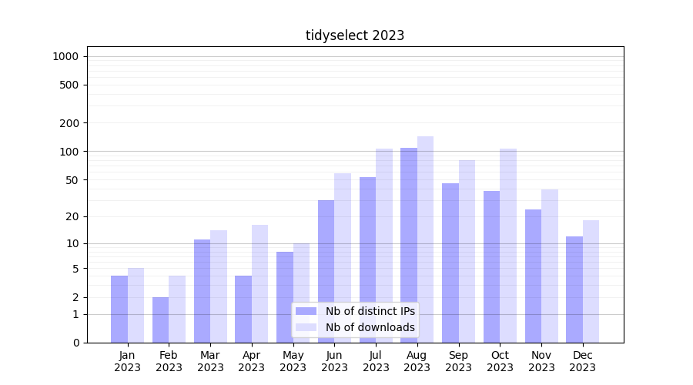Click the November downloads bar
693x385 pixels.
550,266
